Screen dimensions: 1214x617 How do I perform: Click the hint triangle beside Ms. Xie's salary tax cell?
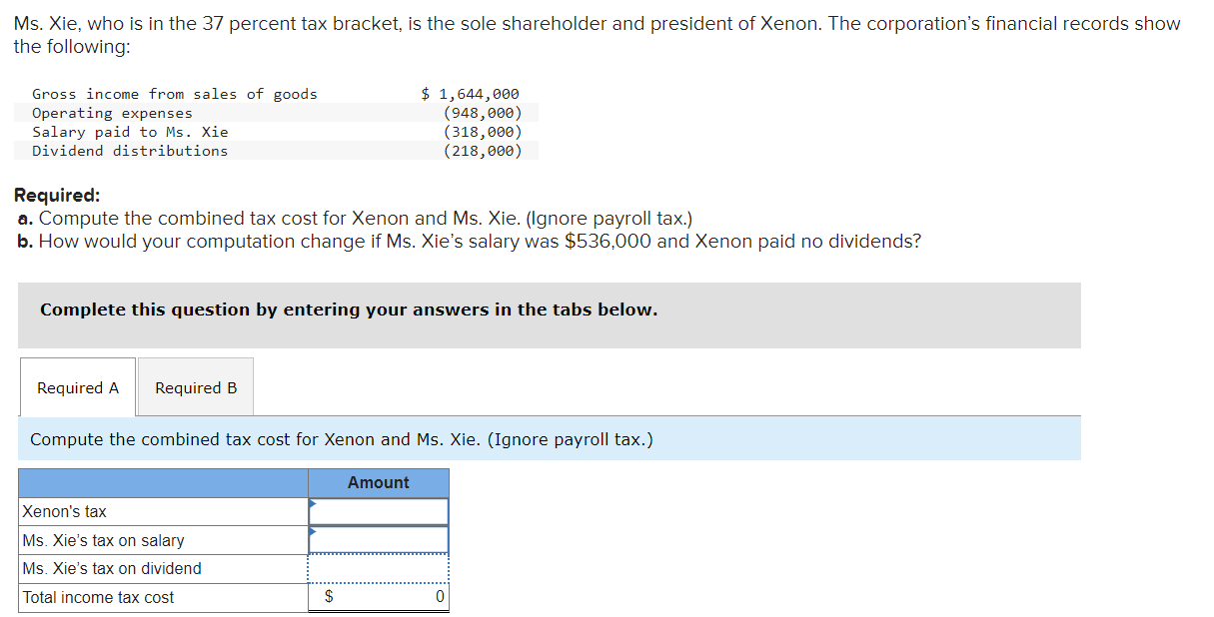pyautogui.click(x=311, y=533)
